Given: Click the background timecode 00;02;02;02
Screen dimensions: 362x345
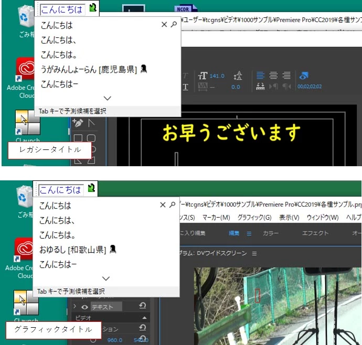Looking at the screenshot, I should coord(310,87).
